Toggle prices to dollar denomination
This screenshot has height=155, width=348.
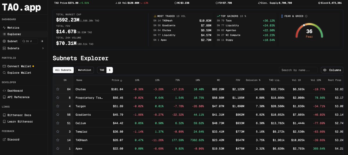tap(110, 70)
